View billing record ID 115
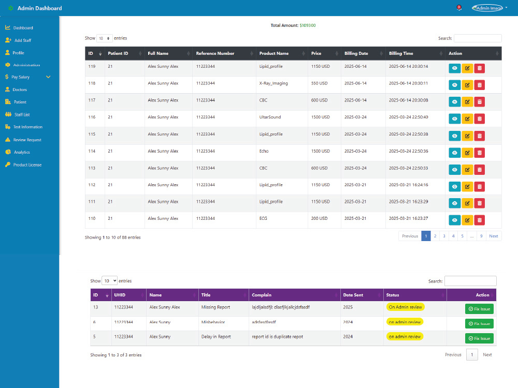 (x=455, y=136)
